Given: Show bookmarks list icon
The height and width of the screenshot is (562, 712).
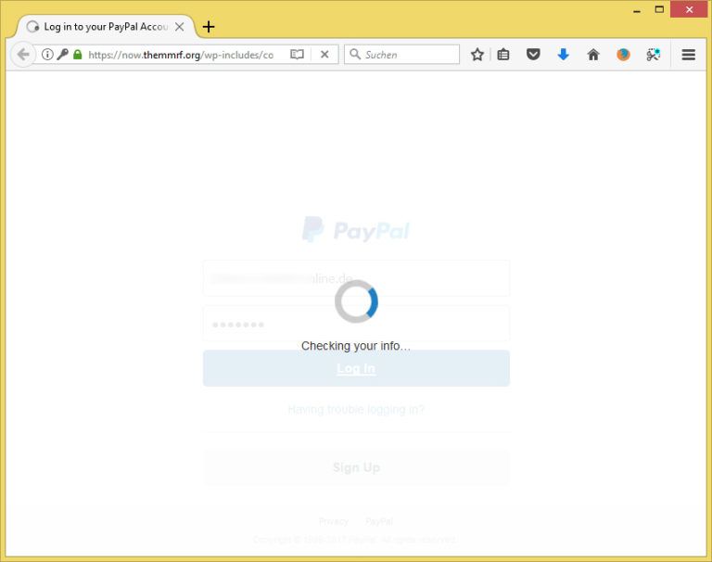Looking at the screenshot, I should point(503,55).
